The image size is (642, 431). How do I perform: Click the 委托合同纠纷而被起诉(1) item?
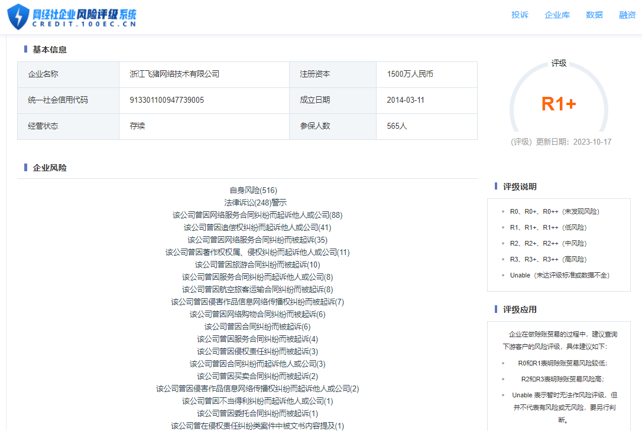click(257, 413)
